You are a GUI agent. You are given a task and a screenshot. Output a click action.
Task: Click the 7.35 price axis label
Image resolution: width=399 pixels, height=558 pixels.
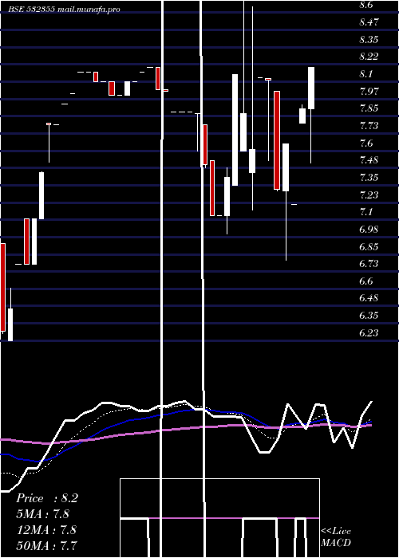pyautogui.click(x=369, y=178)
